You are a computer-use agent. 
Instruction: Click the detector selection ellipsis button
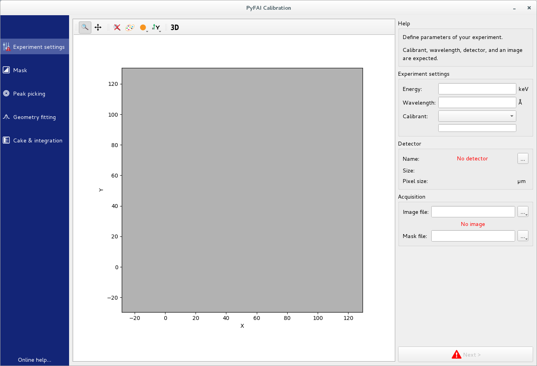pyautogui.click(x=523, y=158)
